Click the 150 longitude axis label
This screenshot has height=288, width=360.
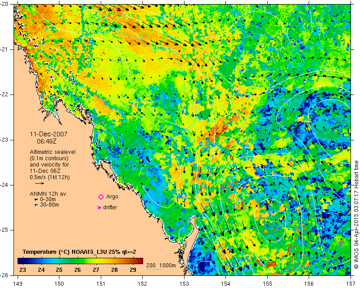[59, 283]
